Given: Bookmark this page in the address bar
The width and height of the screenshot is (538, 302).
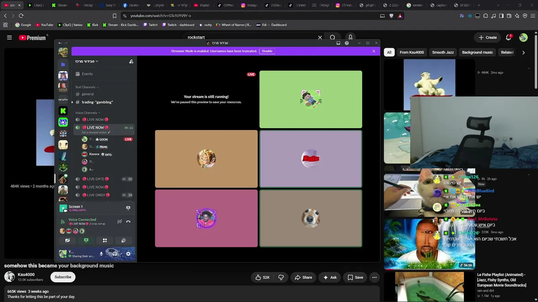Looking at the screenshot, I should coord(114,16).
